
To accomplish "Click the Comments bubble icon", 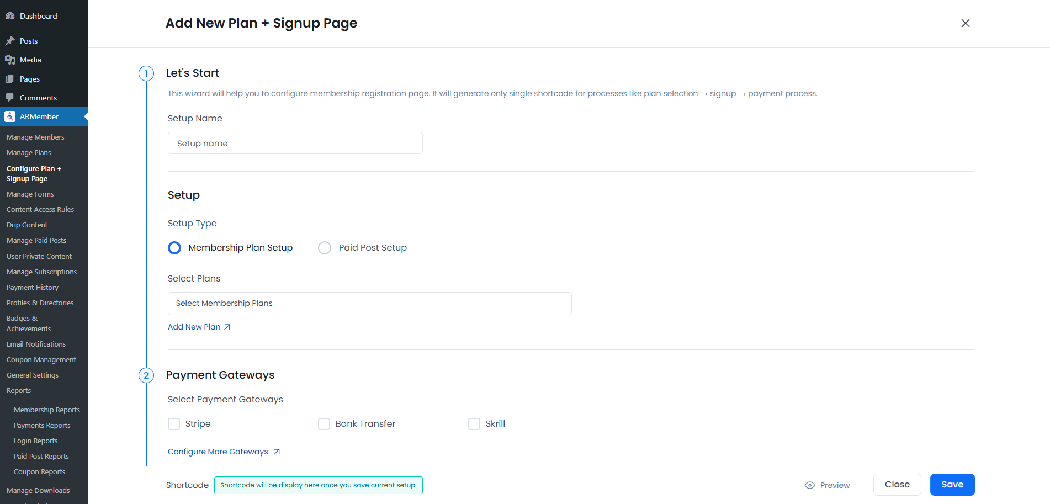I will click(x=10, y=98).
